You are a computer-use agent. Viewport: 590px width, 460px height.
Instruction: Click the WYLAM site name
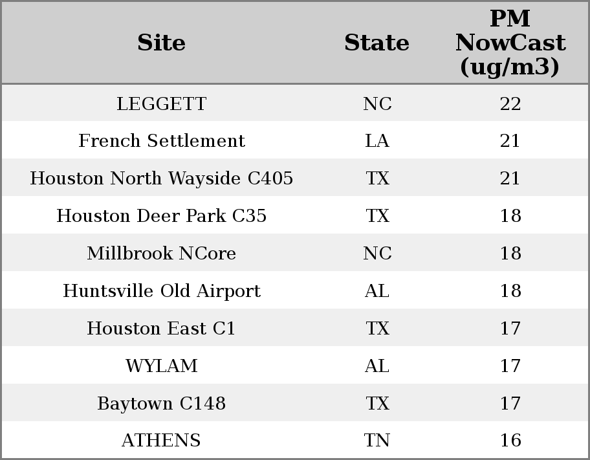(161, 366)
